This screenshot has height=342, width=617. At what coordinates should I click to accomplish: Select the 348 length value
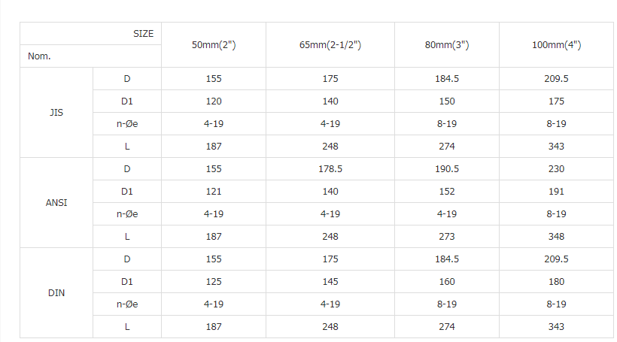[556, 237]
